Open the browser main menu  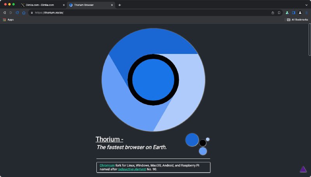[306, 13]
